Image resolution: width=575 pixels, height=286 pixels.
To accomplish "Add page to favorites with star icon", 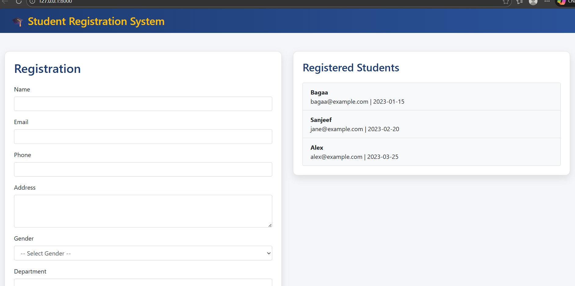I will coord(506,2).
